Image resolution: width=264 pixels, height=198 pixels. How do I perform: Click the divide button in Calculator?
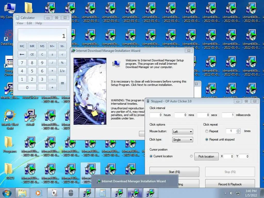[x=52, y=63]
